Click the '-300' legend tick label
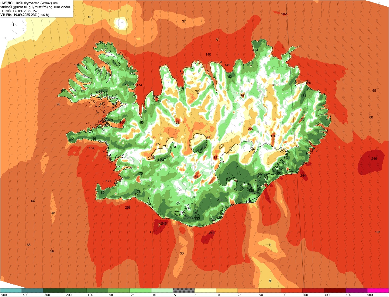389x297 pixels. pyautogui.click(x=47, y=295)
